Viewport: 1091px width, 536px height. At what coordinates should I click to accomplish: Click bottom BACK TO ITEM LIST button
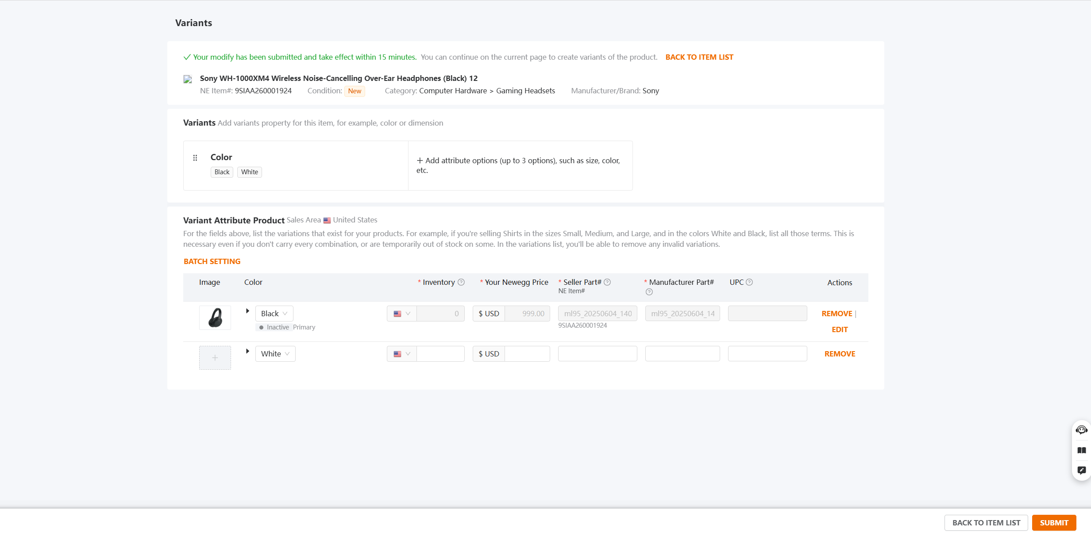pos(986,523)
